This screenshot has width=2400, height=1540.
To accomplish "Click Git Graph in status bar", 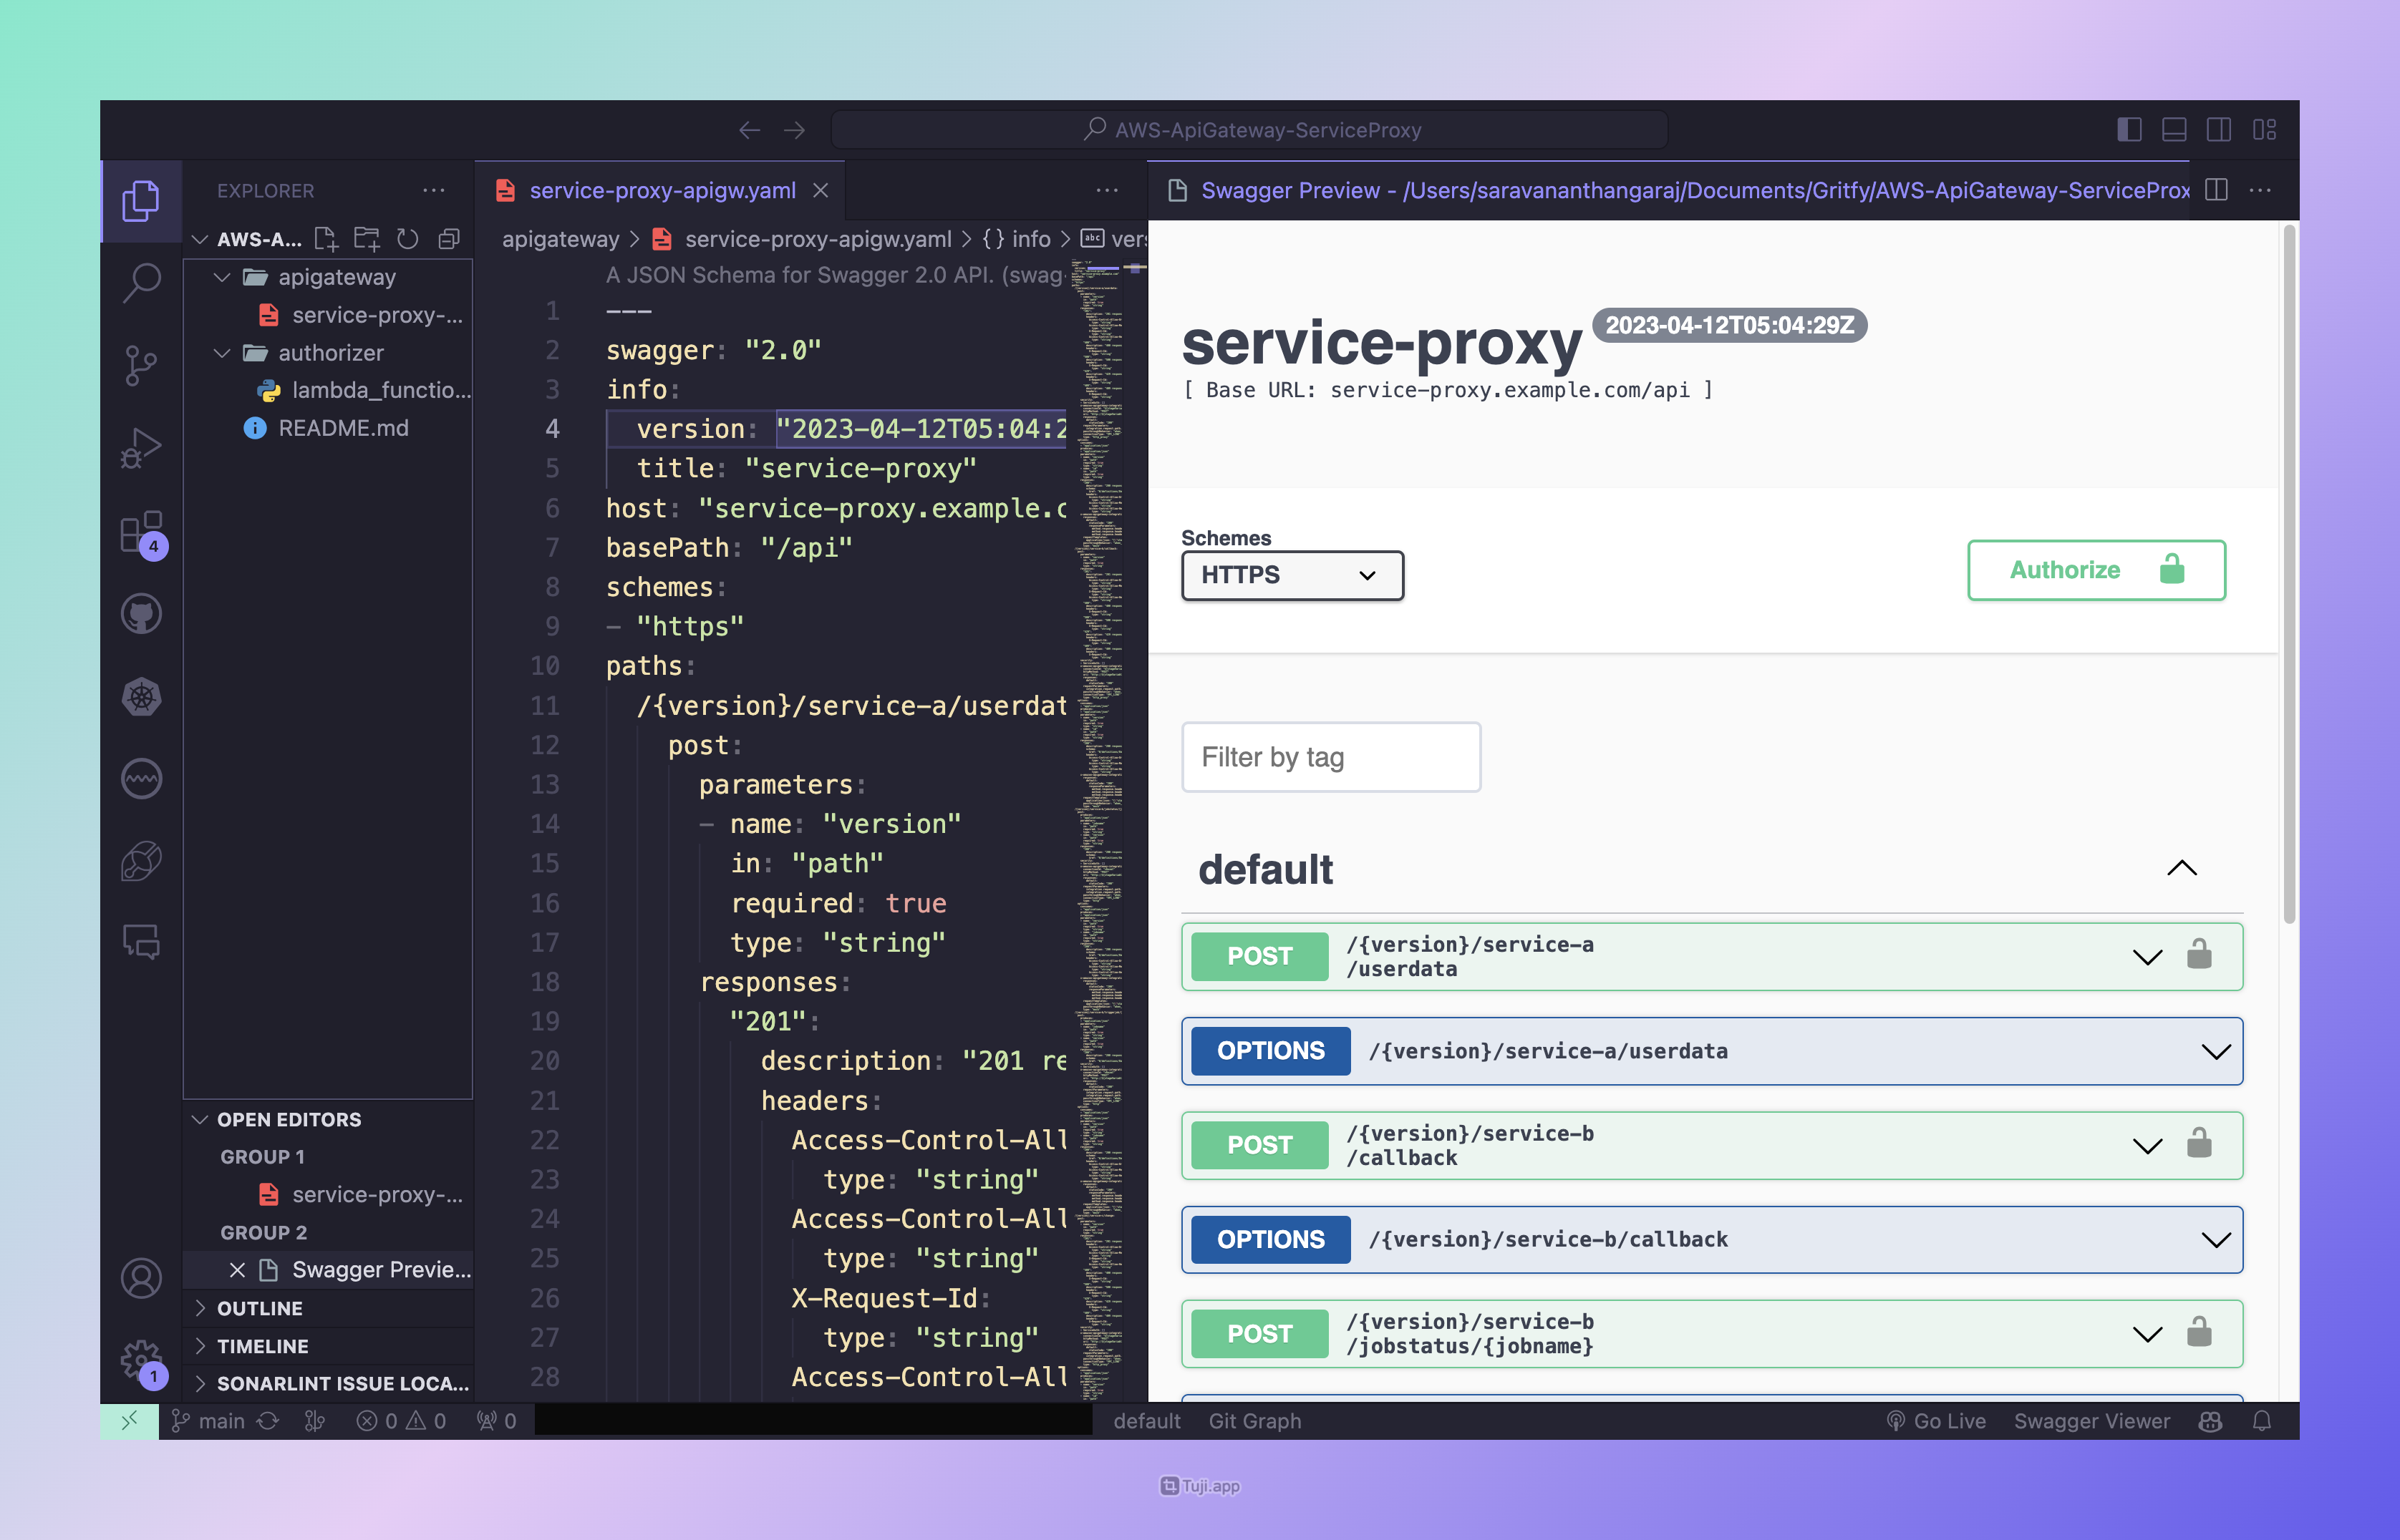I will tap(1254, 1421).
